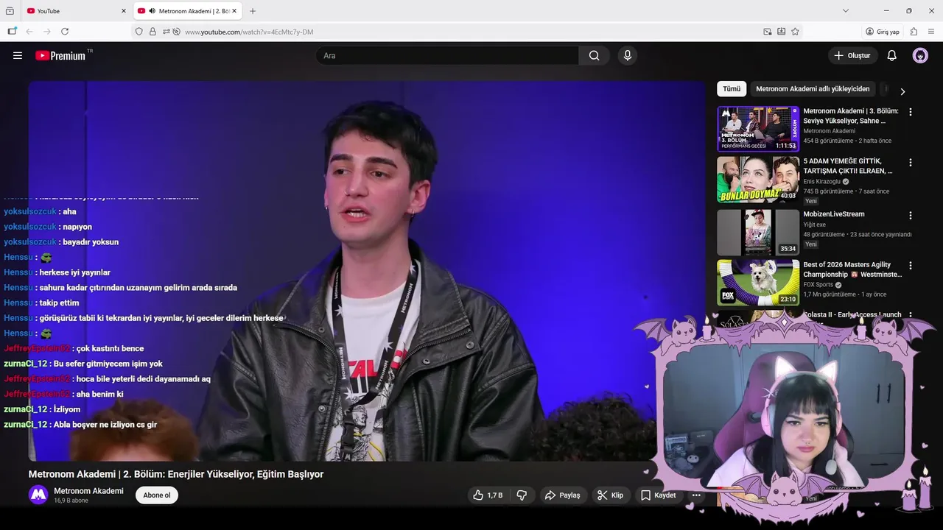Viewport: 943px width, 530px height.
Task: Show tracking protection shield info
Action: (x=139, y=32)
